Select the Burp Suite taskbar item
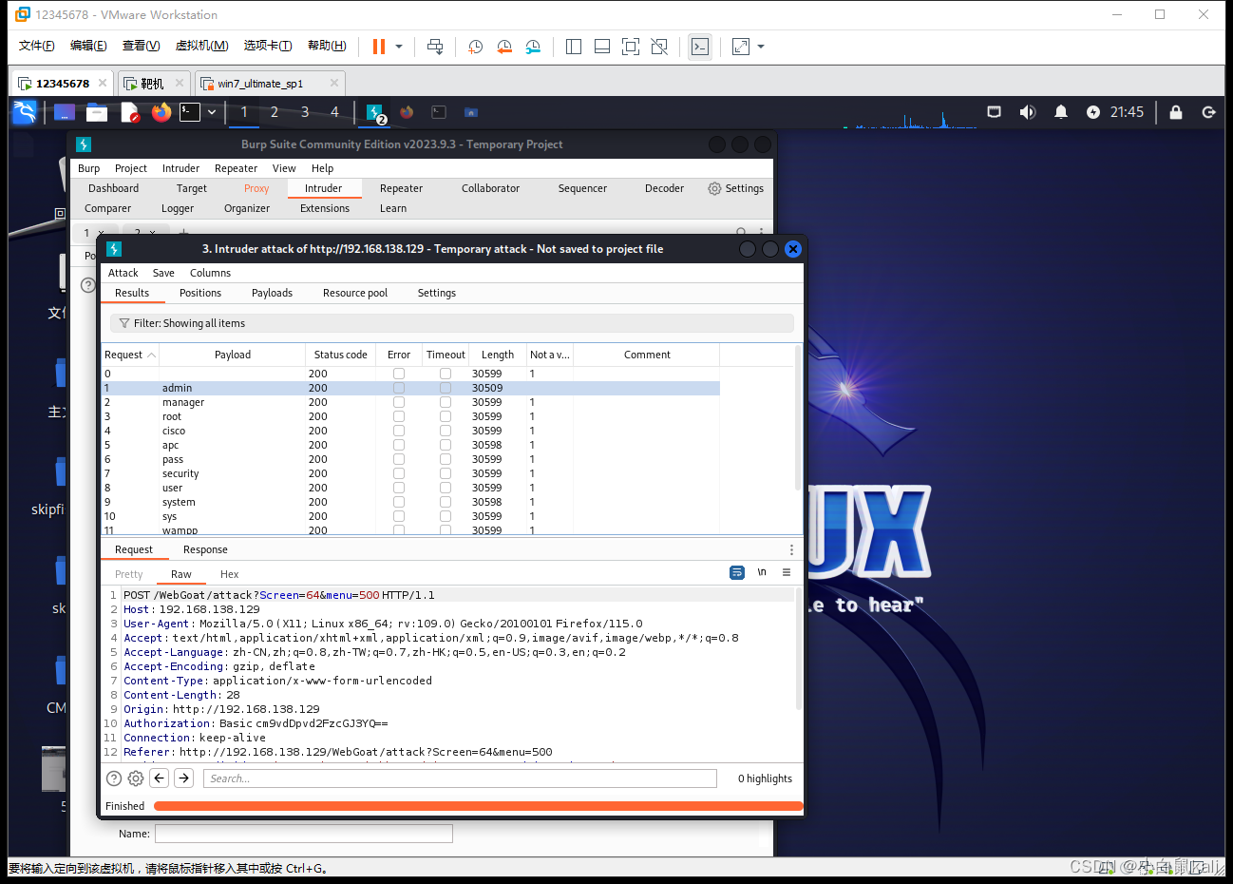Screen dimensions: 1233x884 [375, 112]
